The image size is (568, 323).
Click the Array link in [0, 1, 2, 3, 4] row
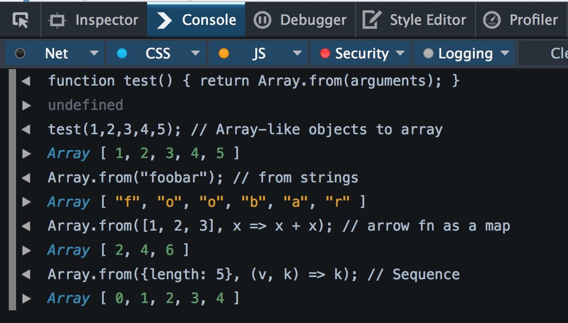tap(69, 299)
